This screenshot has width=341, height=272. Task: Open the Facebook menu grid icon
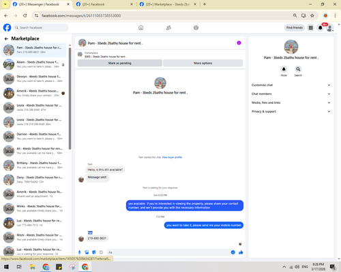(310, 28)
